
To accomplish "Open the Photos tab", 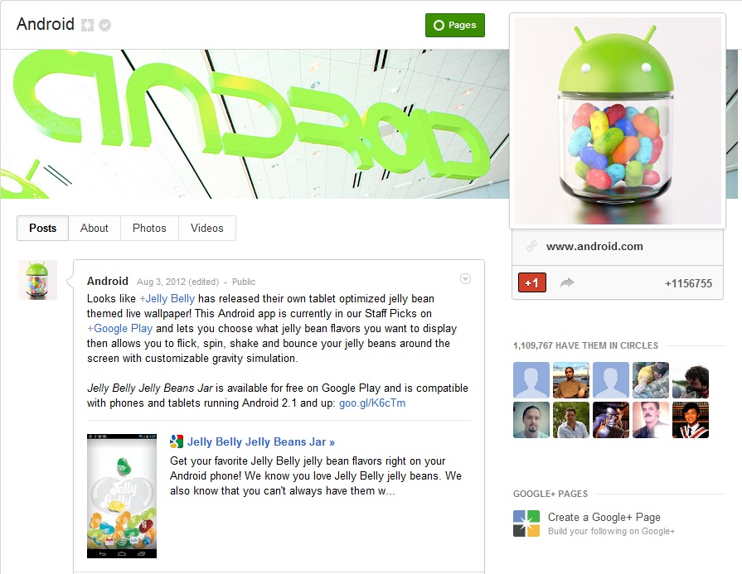I will pyautogui.click(x=149, y=229).
